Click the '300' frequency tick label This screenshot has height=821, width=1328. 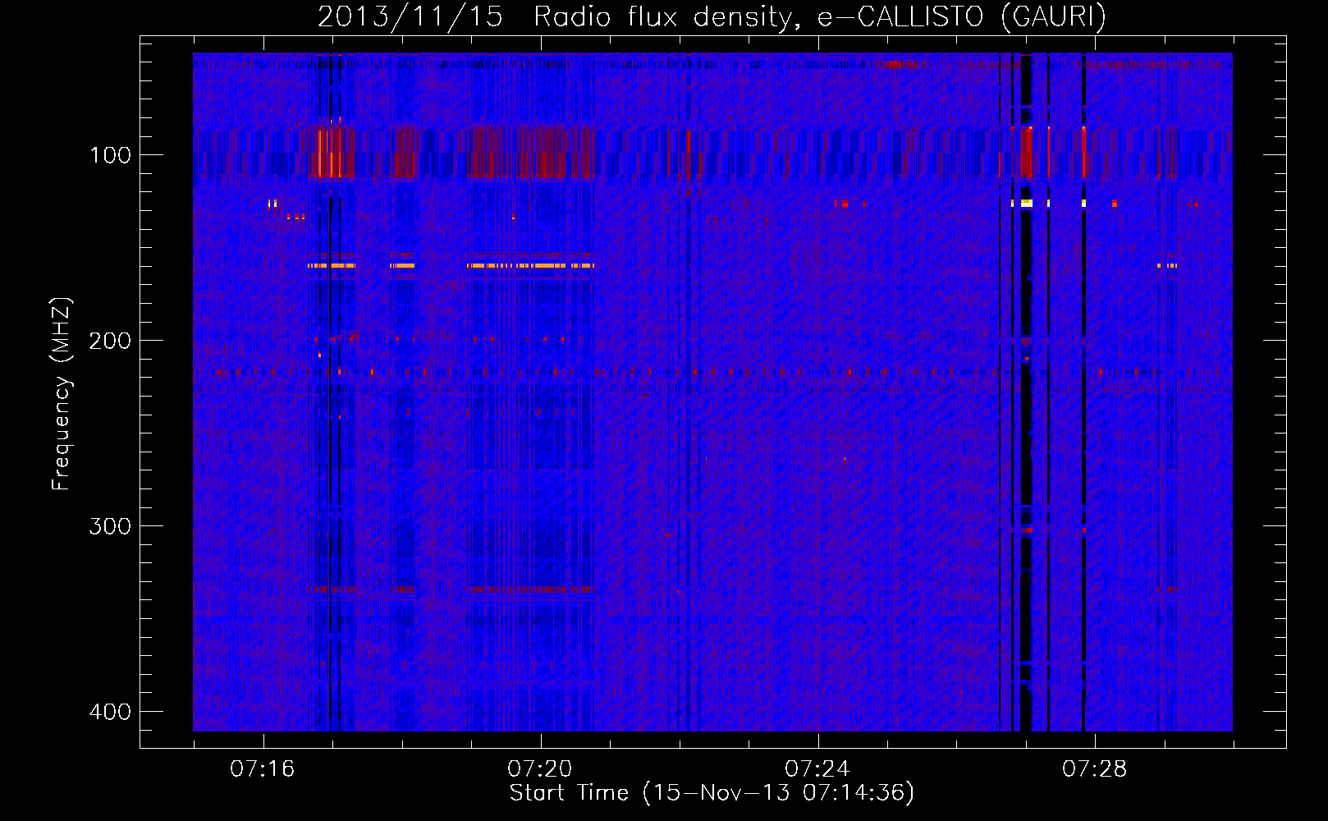click(x=110, y=526)
